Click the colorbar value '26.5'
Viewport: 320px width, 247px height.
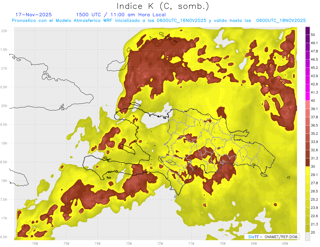coord(314,191)
